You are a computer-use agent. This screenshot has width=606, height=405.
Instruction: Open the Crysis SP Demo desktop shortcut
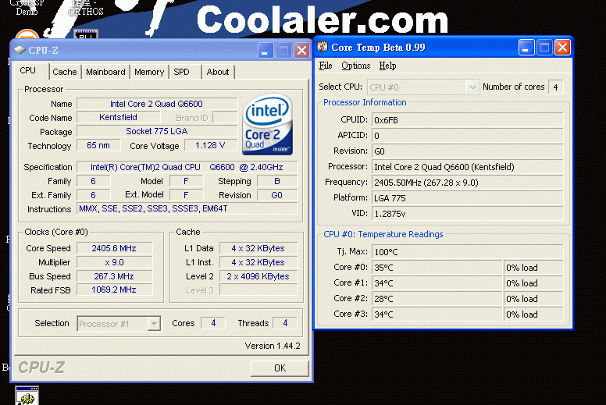[x=27, y=8]
